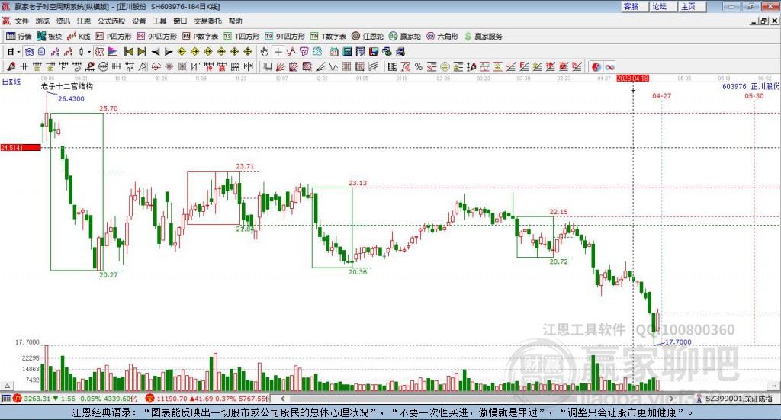Click the 客服 customer service button
The width and height of the screenshot is (781, 420).
[x=635, y=6]
